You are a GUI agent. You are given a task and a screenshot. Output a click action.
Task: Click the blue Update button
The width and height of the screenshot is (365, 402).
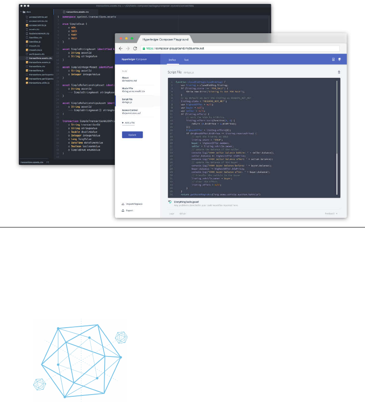click(x=132, y=135)
